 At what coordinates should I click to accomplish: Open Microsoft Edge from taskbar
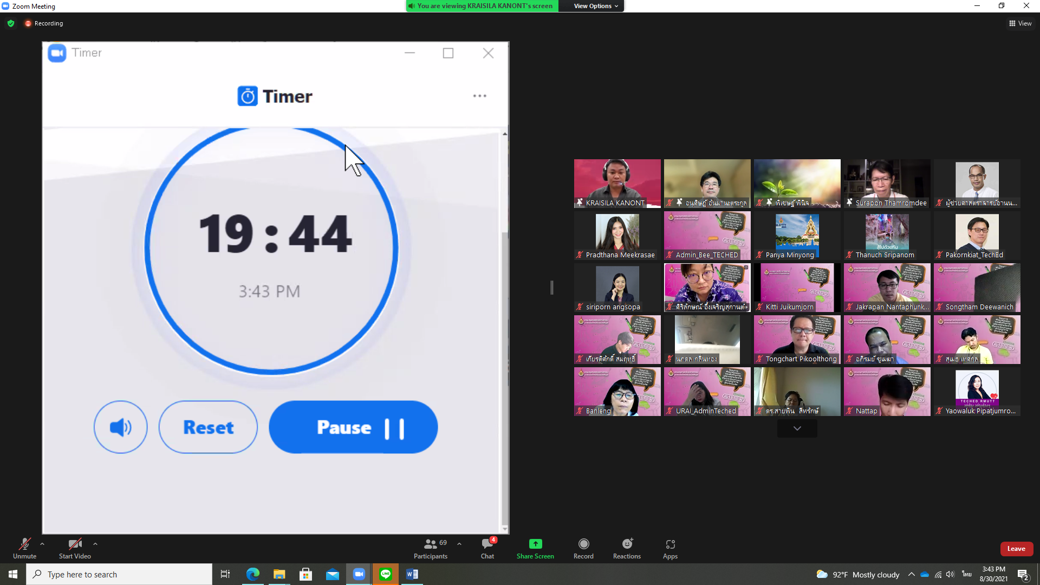(252, 574)
